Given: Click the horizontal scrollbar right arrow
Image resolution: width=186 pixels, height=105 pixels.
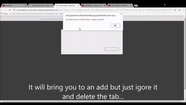Looking at the screenshot, I should click(x=183, y=101).
